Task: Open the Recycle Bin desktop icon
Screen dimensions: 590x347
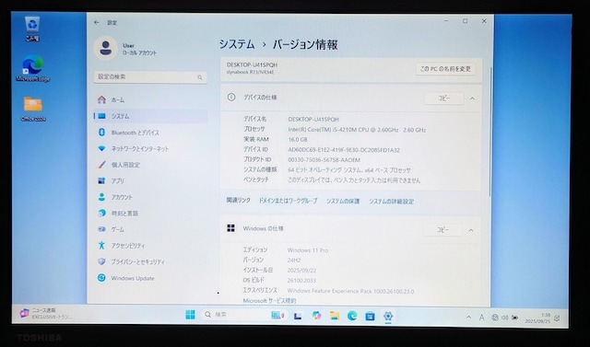Action: point(33,29)
